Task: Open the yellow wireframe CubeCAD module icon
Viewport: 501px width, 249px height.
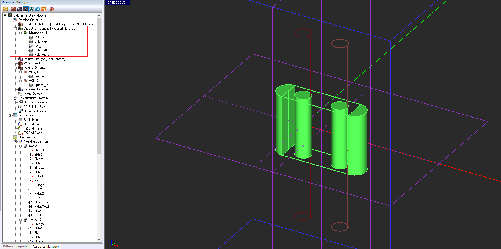Action: pyautogui.click(x=5, y=9)
